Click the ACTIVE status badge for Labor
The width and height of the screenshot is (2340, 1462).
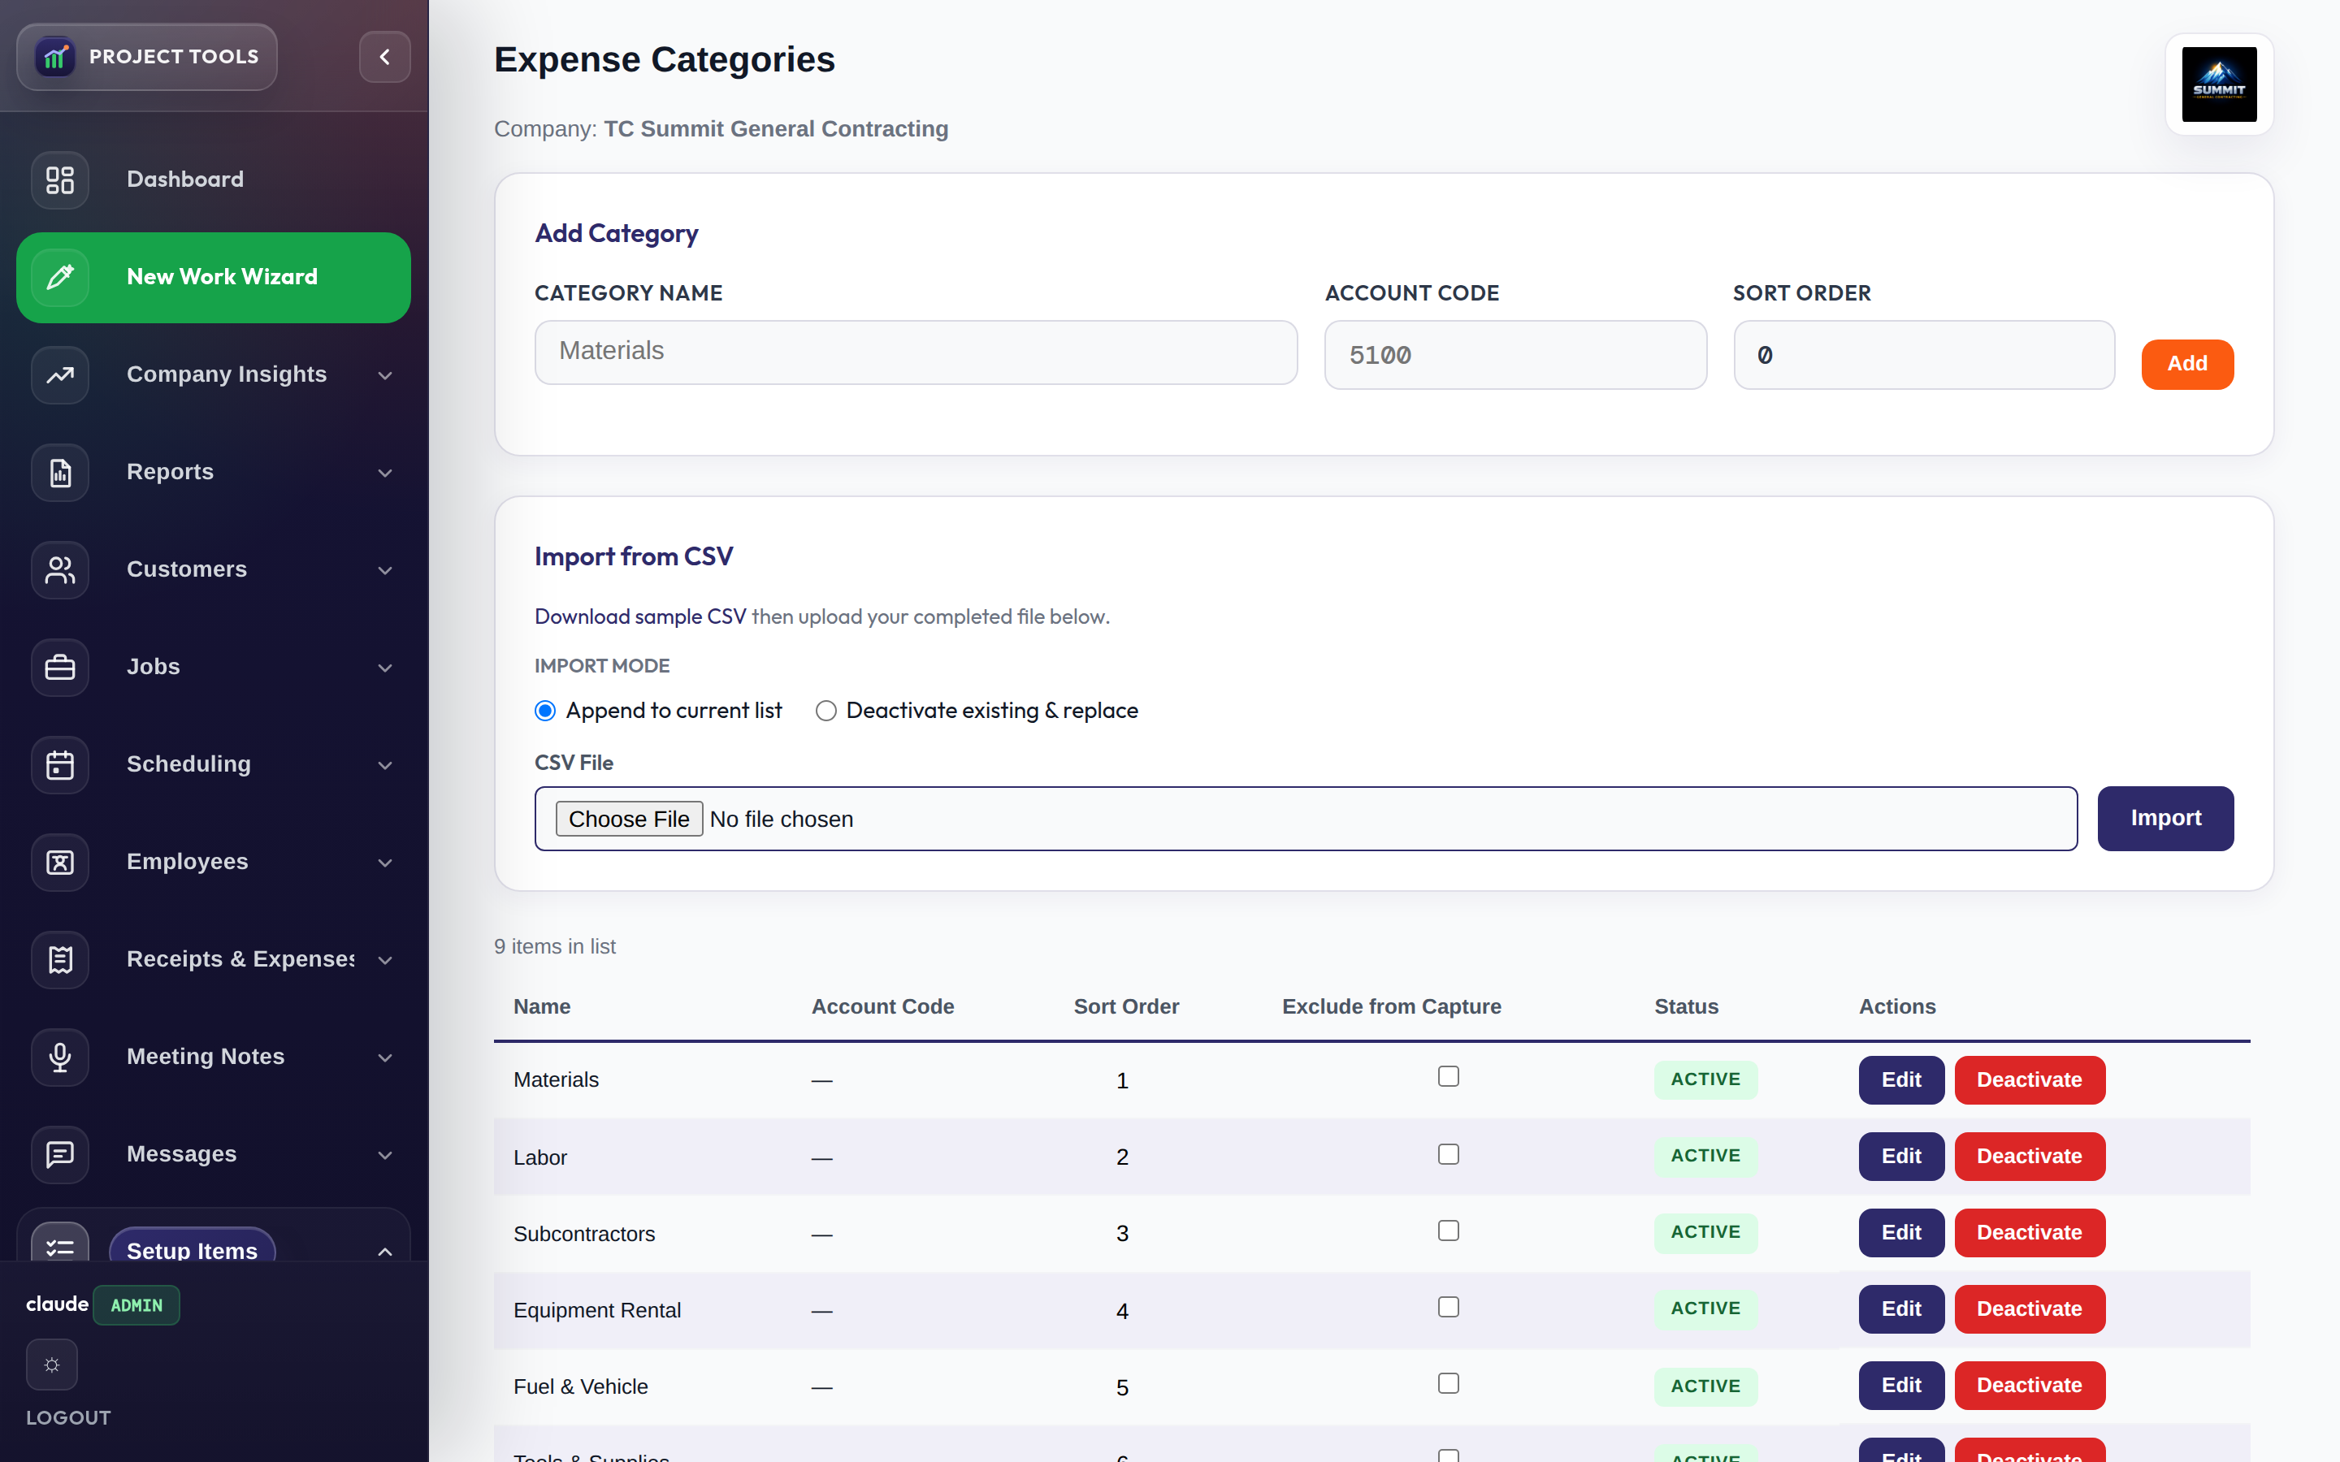coord(1705,1157)
